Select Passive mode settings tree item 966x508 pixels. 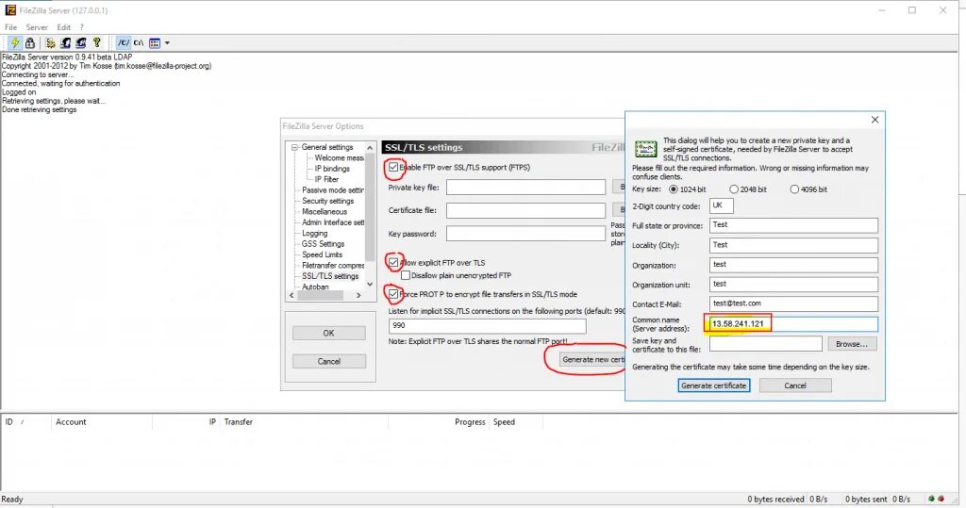[333, 190]
